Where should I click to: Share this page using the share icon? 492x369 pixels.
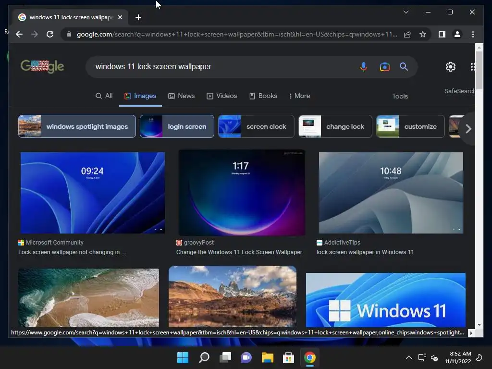point(407,34)
